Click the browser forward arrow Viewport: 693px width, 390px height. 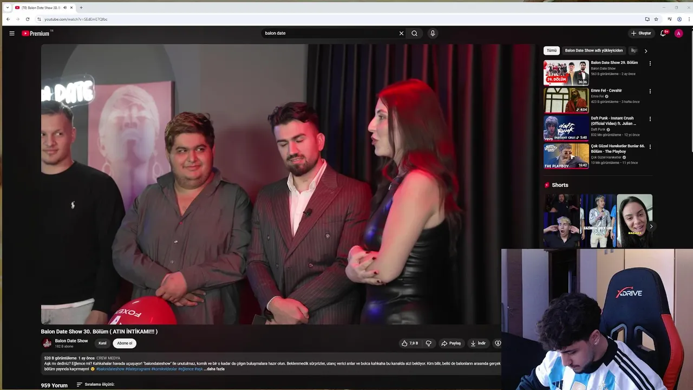click(18, 19)
